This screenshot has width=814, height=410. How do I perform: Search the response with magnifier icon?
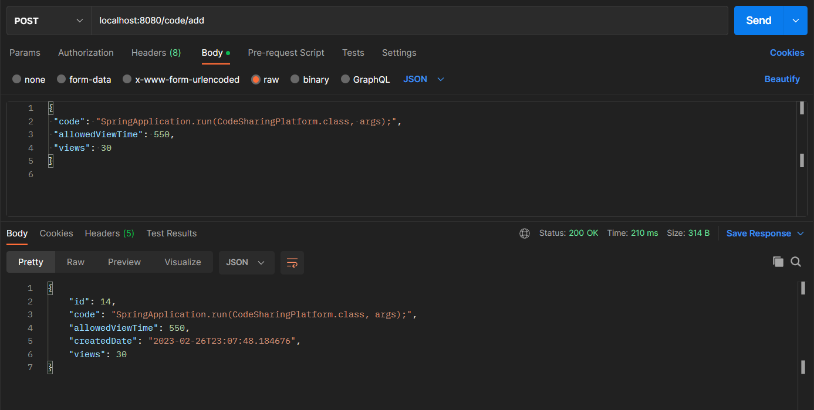(x=796, y=262)
